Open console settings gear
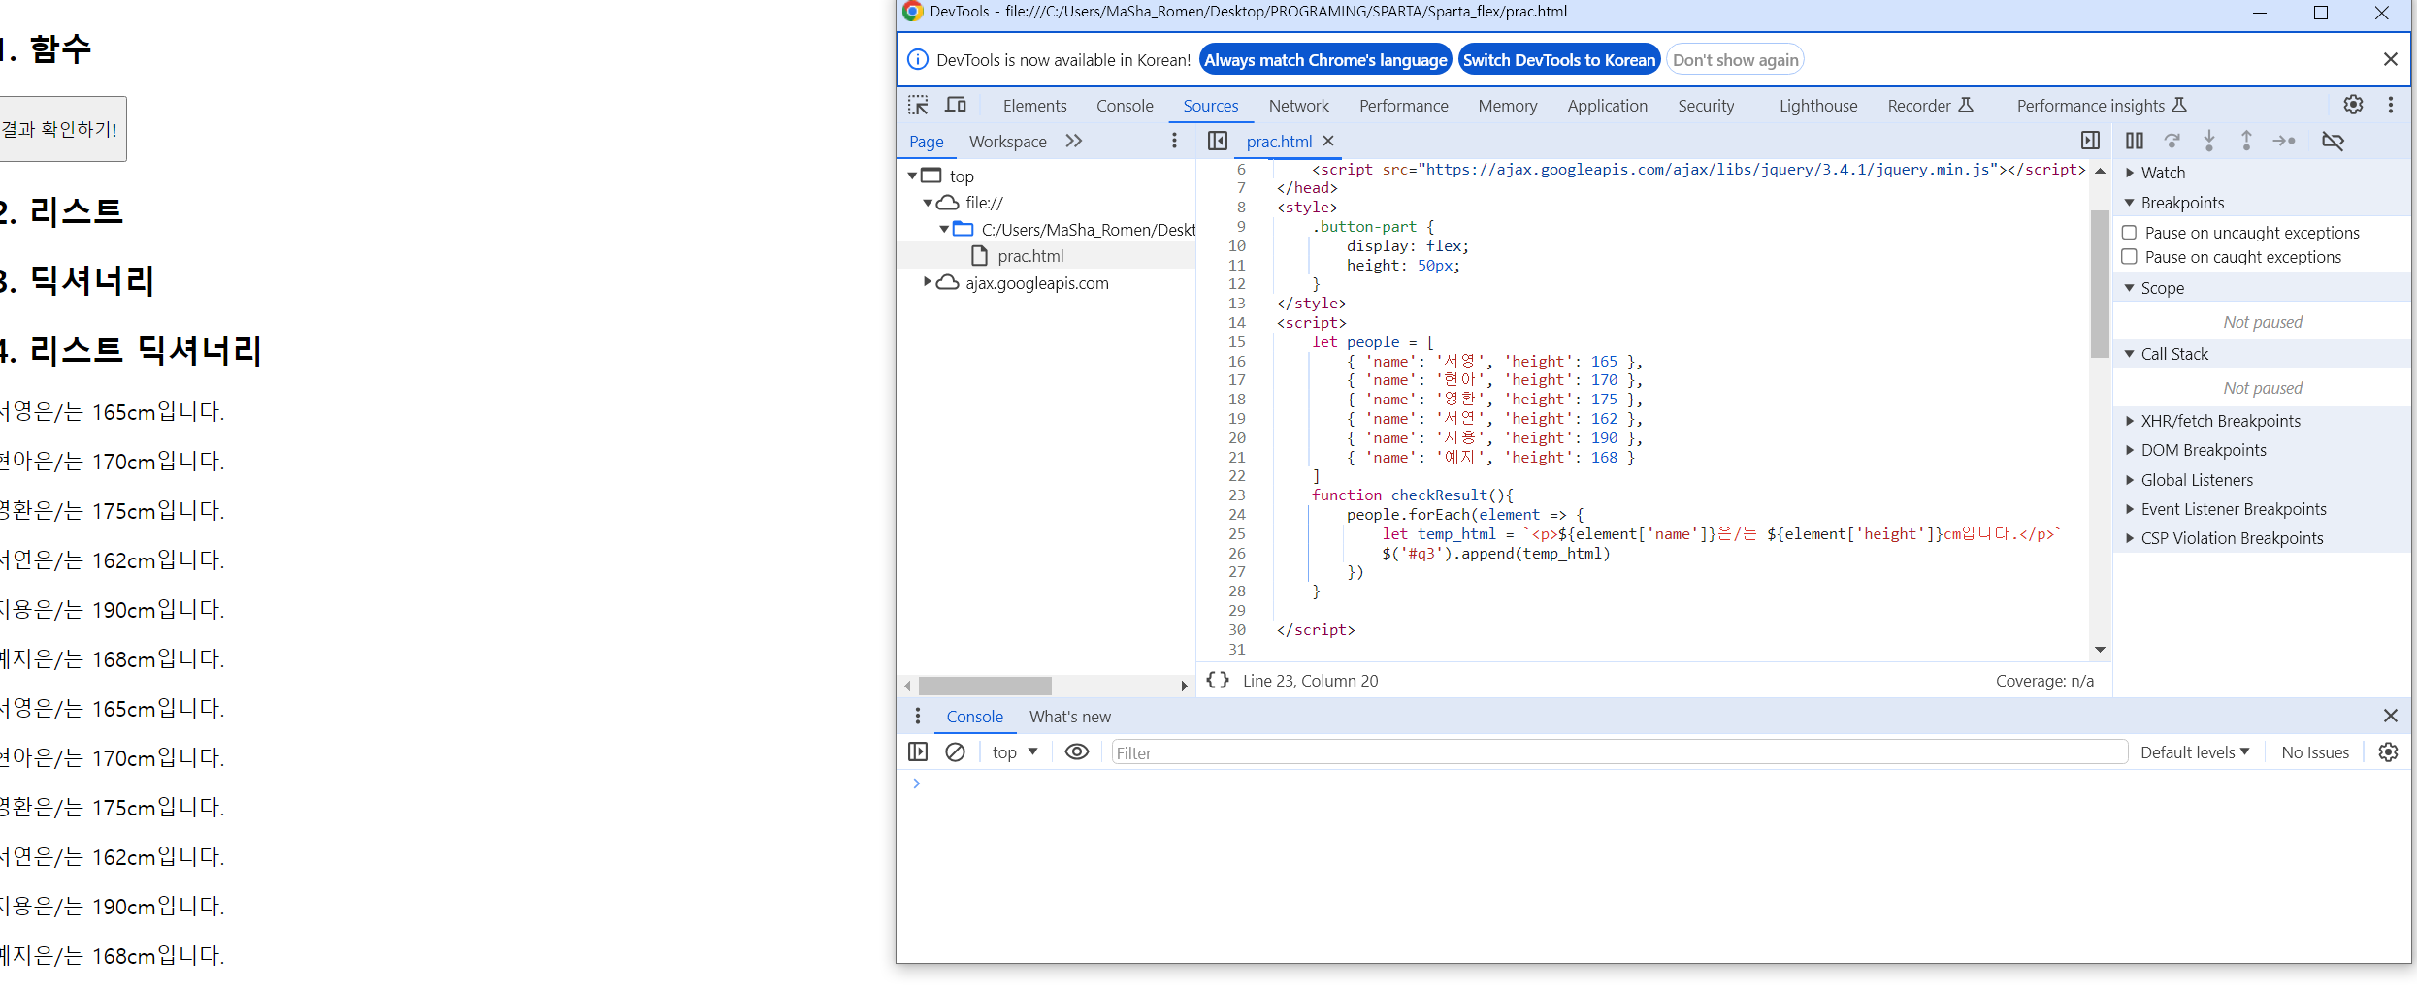 click(x=2389, y=752)
